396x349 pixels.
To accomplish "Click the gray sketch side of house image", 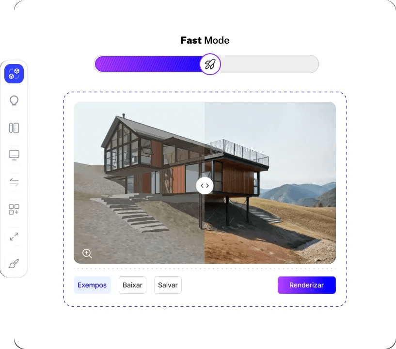I will [x=139, y=183].
